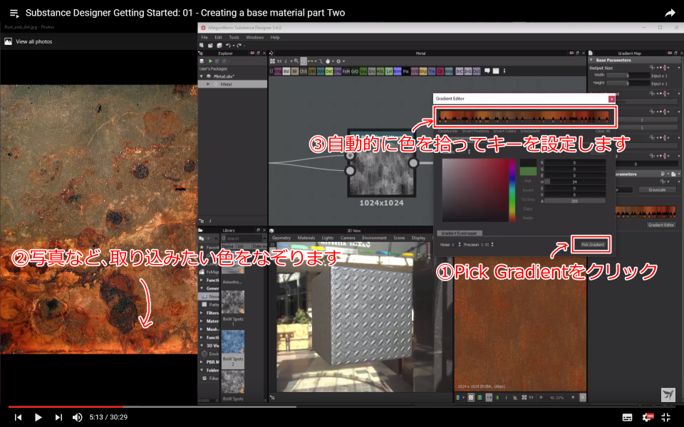Add a Grayscale Conversion (Gry) node
The height and width of the screenshot is (427, 684).
point(372,71)
